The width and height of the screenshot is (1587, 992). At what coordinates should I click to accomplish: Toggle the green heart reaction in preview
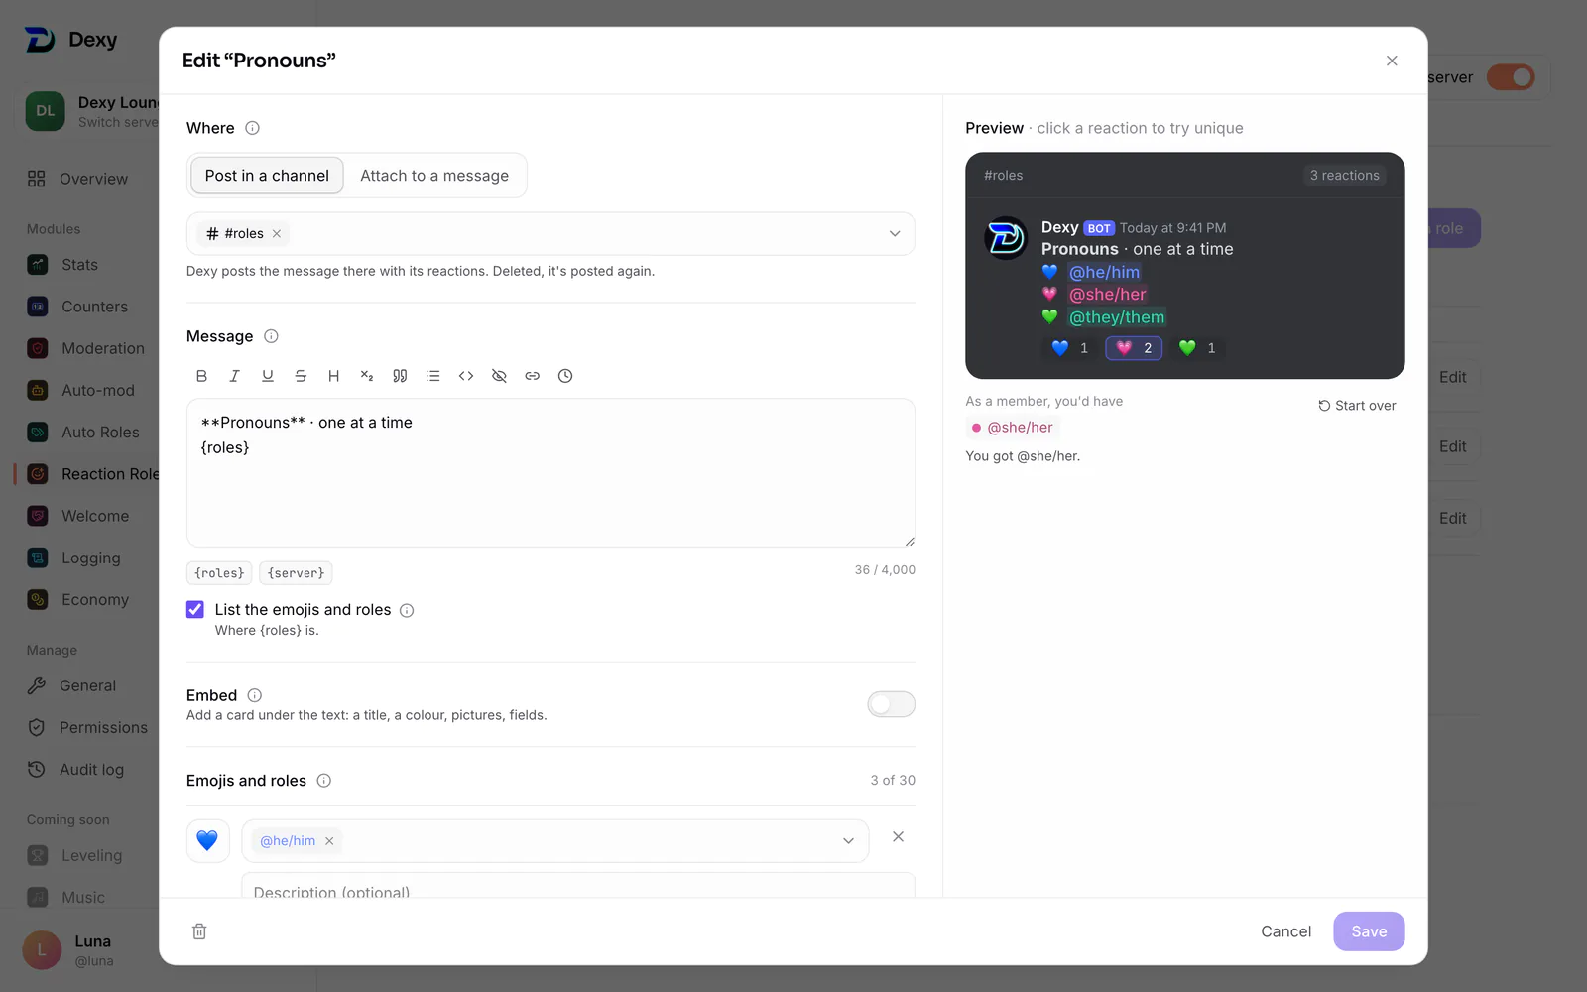pyautogui.click(x=1197, y=348)
